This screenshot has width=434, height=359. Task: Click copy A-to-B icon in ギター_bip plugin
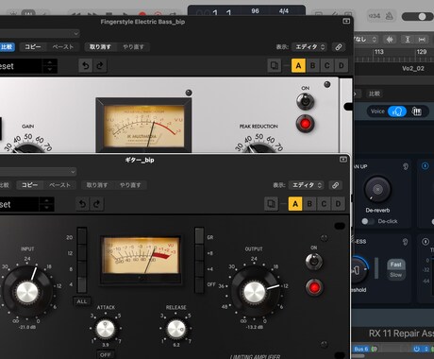pyautogui.click(x=271, y=204)
